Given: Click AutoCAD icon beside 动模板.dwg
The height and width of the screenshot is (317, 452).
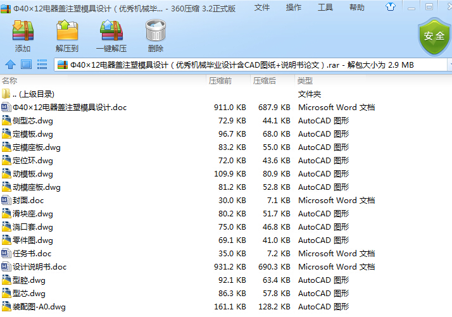Looking at the screenshot, I should point(6,173).
